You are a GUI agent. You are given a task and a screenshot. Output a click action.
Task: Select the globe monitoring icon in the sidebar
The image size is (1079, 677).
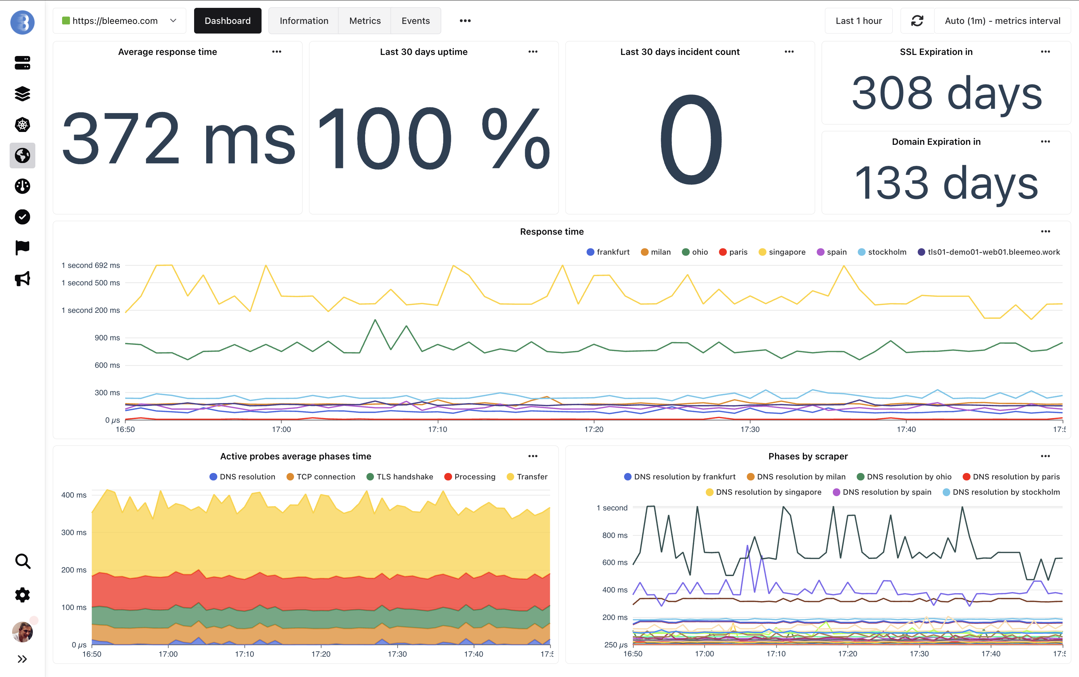[x=22, y=156]
